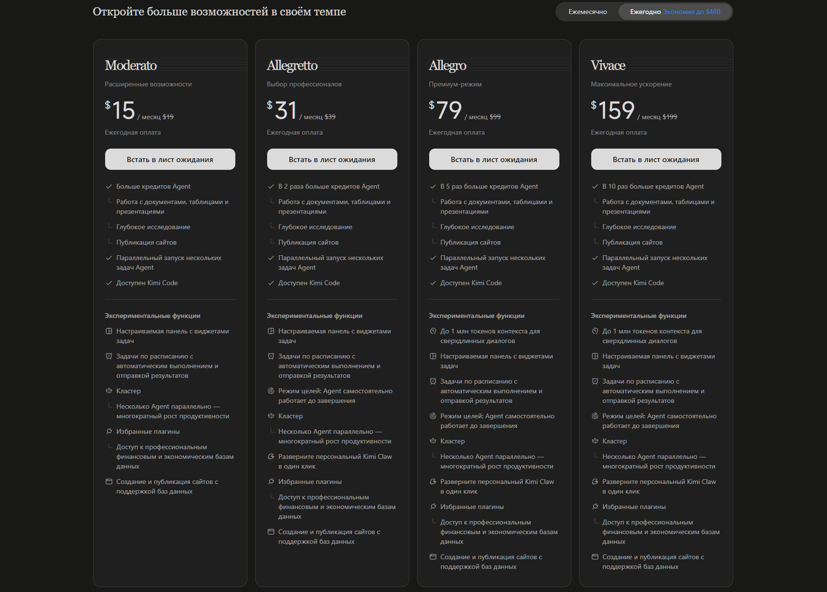Image resolution: width=827 pixels, height=592 pixels.
Task: Join the waitlist for the Allegretto plan
Action: click(x=332, y=159)
